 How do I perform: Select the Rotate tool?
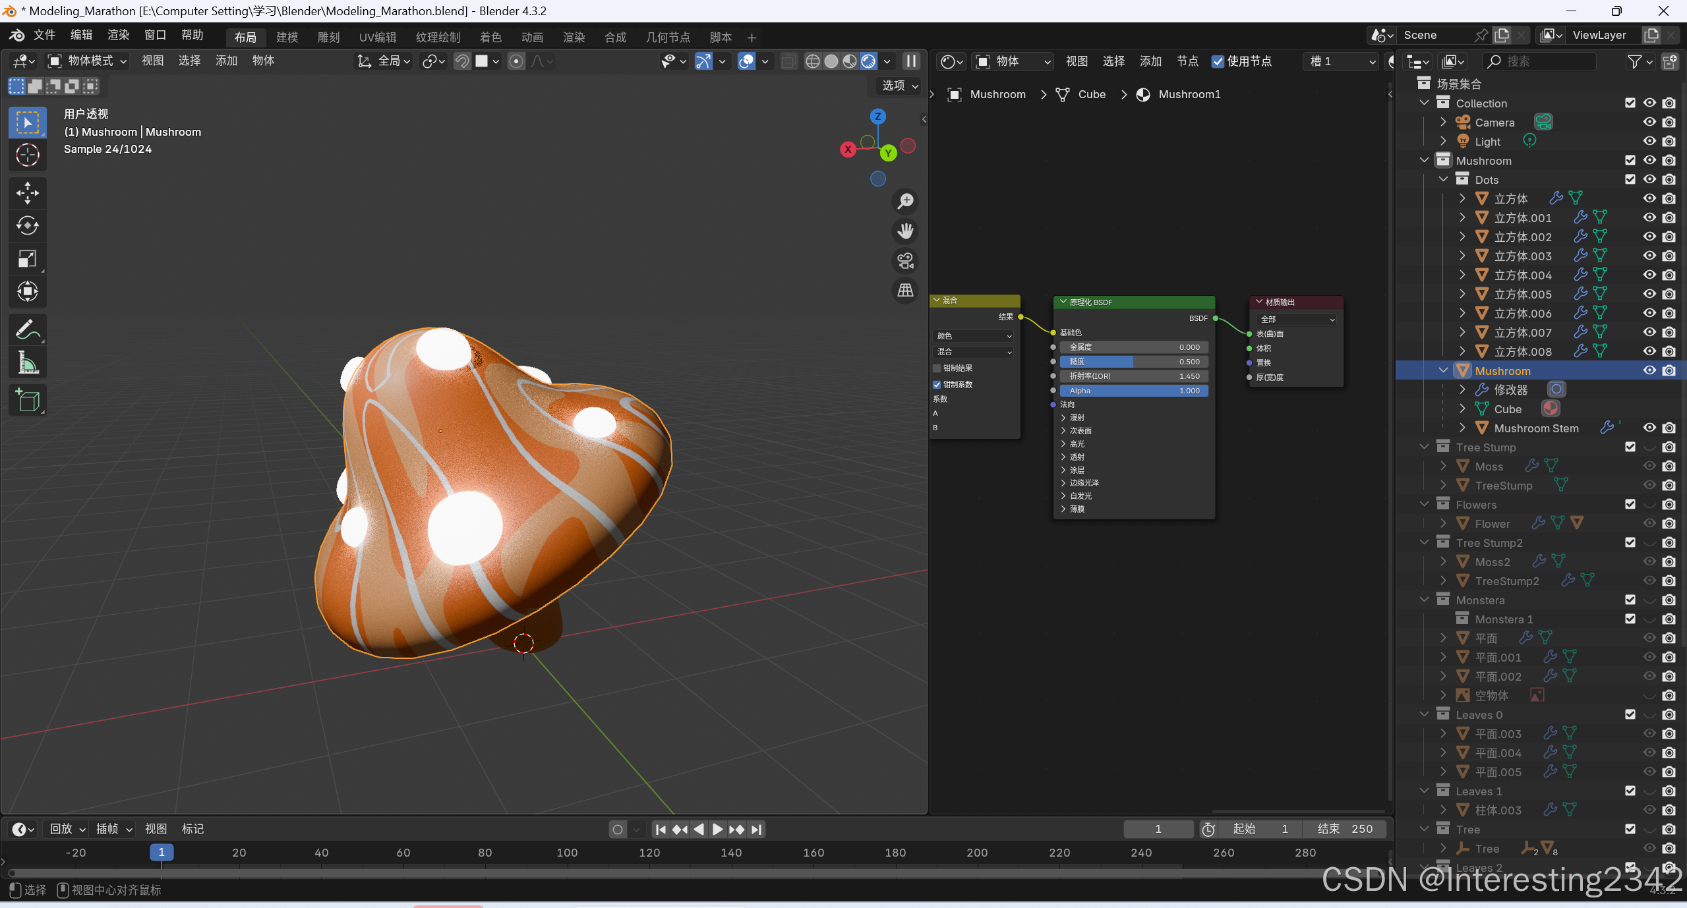27,226
